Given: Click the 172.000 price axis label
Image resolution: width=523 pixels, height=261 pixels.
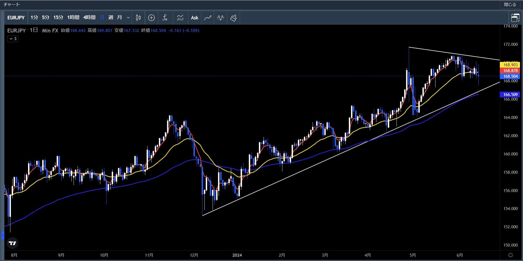Looking at the screenshot, I should point(510,44).
